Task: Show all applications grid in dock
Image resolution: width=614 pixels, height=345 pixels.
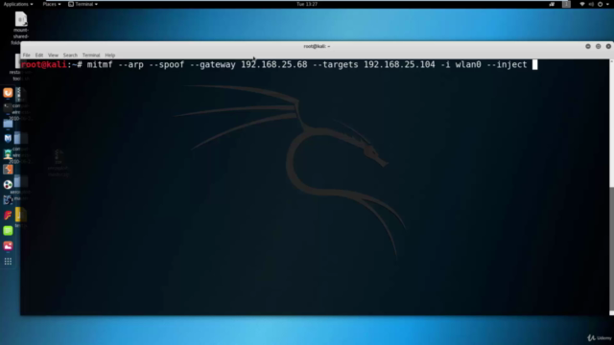Action: coord(8,262)
